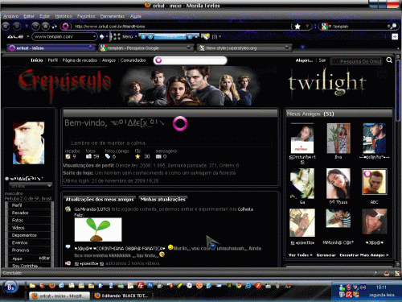Screen dimensions: 402x302
Task: Click the orkut search magnifier icon
Action: (x=389, y=60)
